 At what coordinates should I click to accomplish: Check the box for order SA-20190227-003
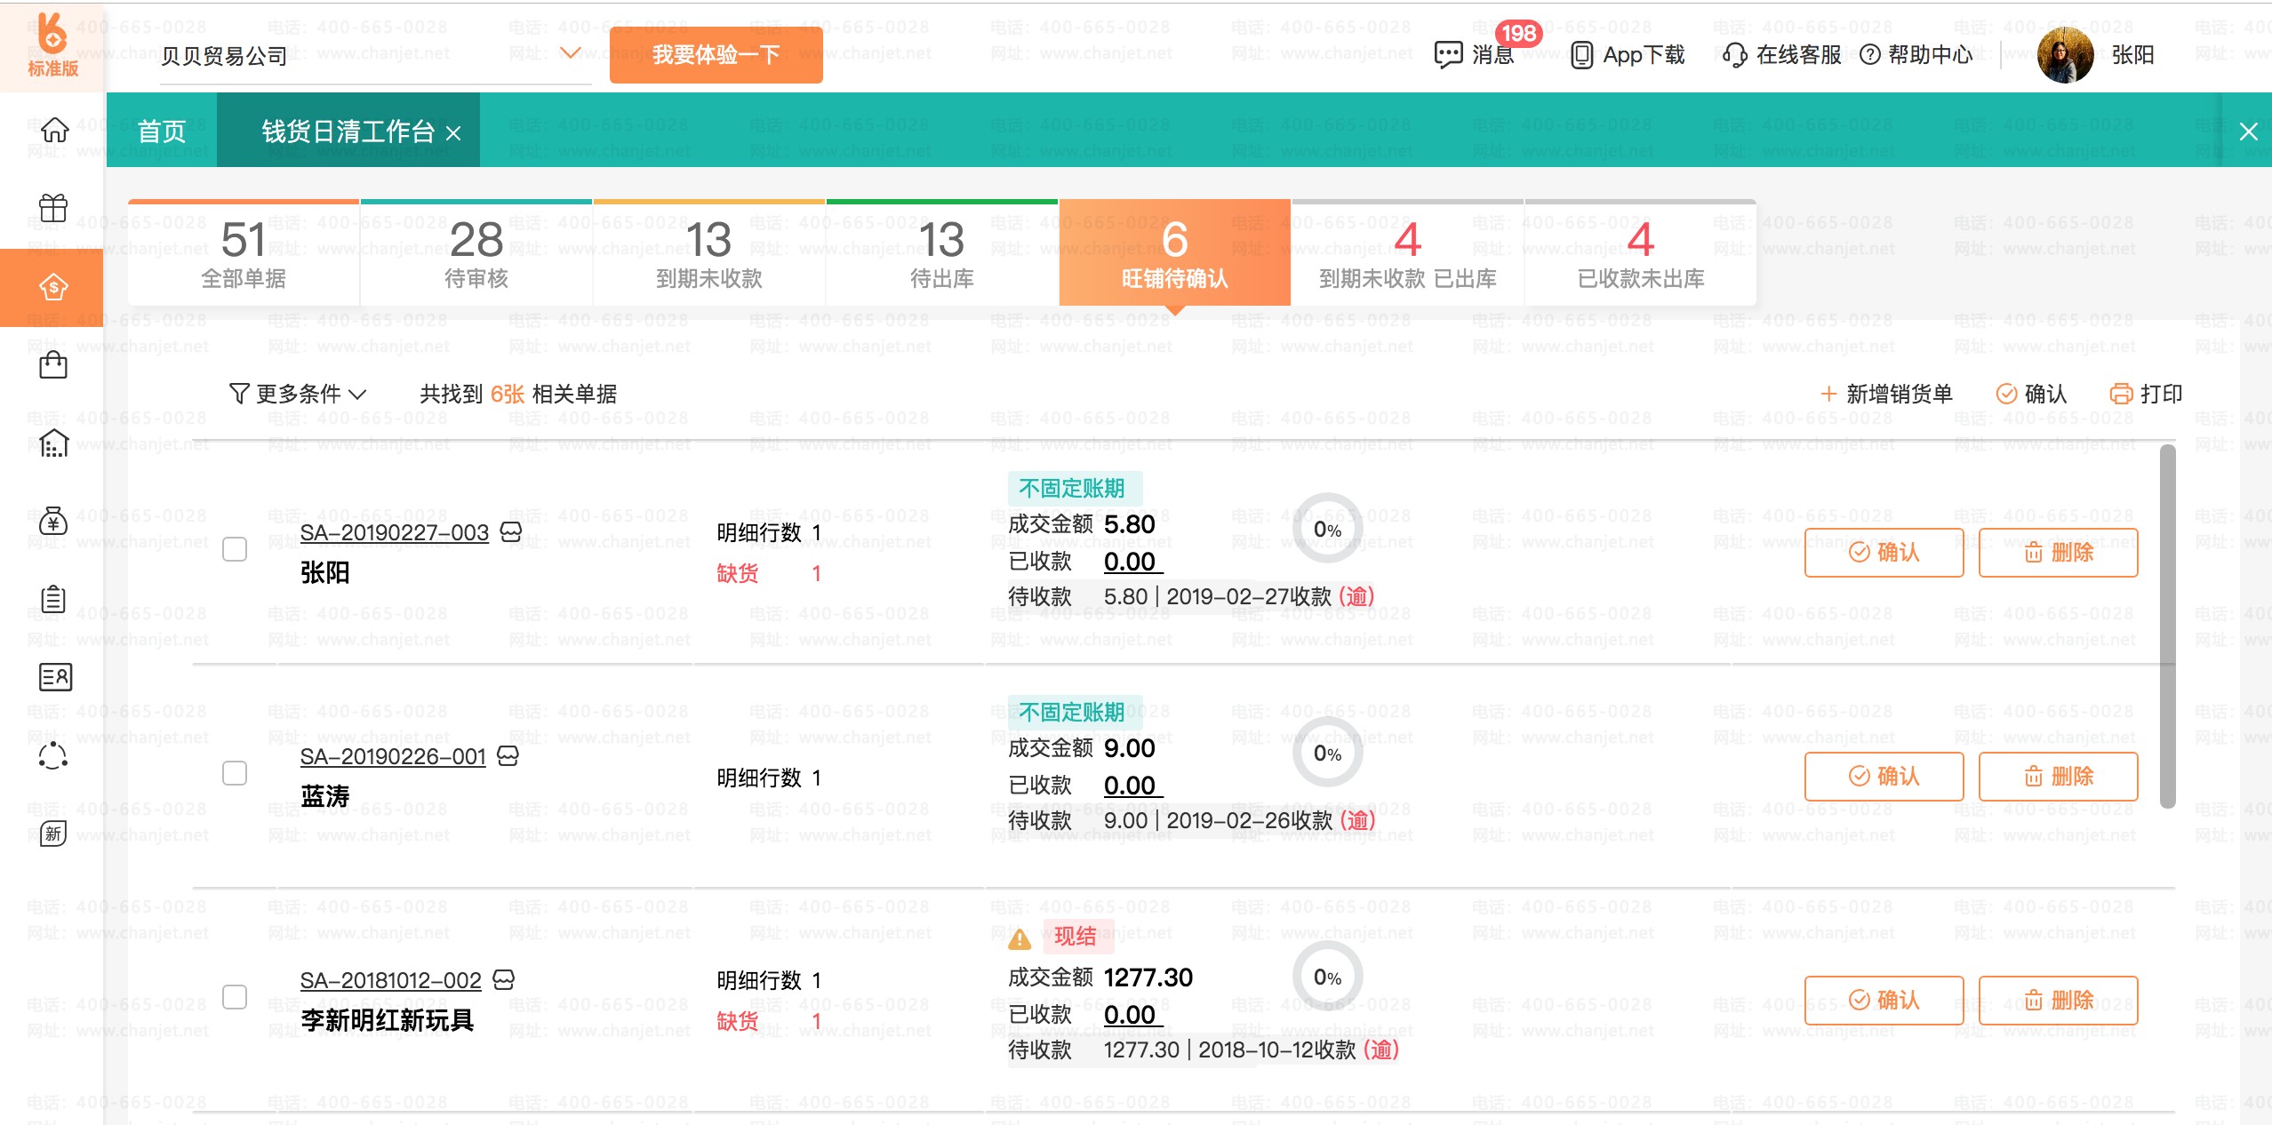pos(235,549)
